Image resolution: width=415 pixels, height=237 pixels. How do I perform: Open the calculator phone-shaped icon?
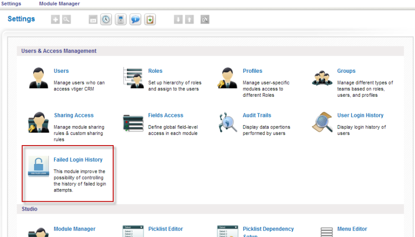click(121, 20)
